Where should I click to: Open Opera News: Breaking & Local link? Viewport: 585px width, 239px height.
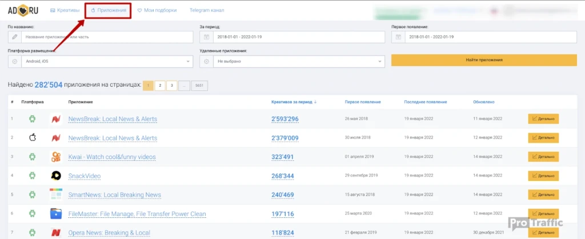(x=109, y=233)
